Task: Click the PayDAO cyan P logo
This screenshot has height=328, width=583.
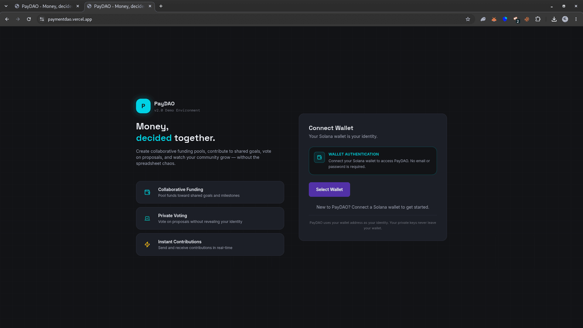Action: [x=143, y=106]
